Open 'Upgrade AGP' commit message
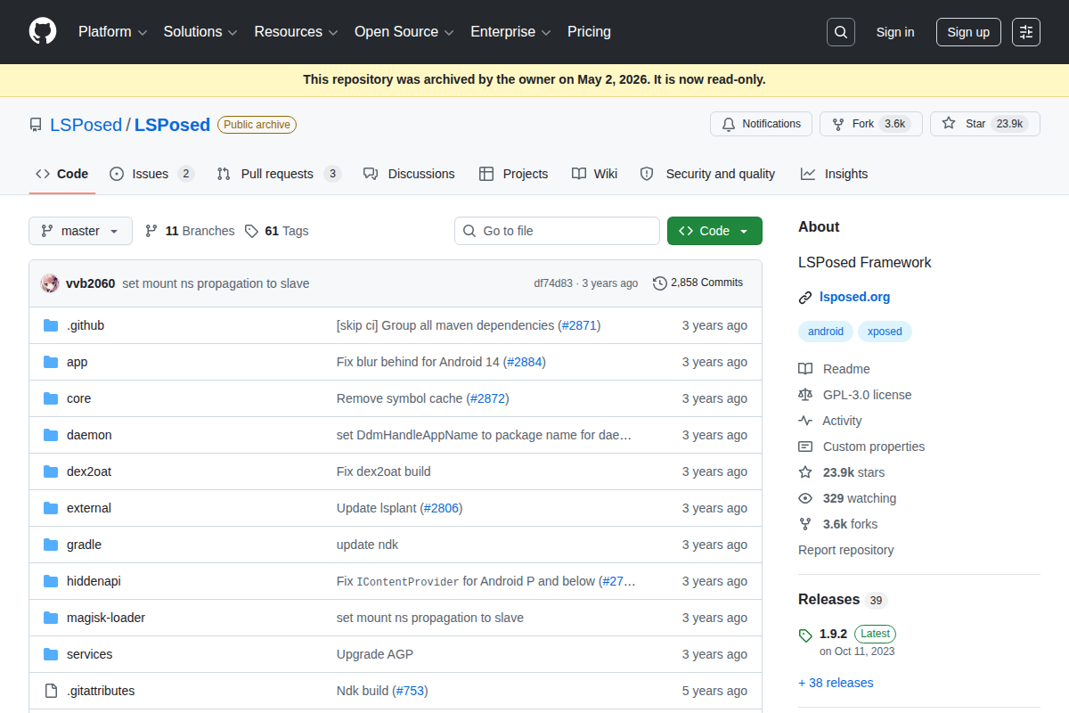Screen dimensions: 1069x713 pos(375,654)
